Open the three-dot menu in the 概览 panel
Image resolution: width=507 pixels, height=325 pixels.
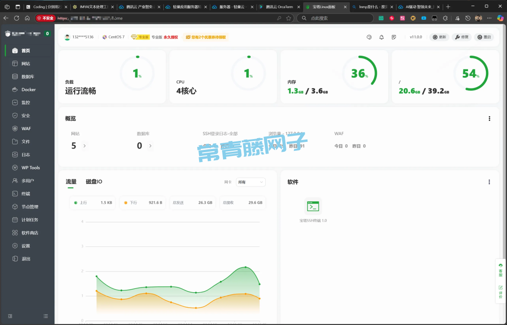coord(489,119)
